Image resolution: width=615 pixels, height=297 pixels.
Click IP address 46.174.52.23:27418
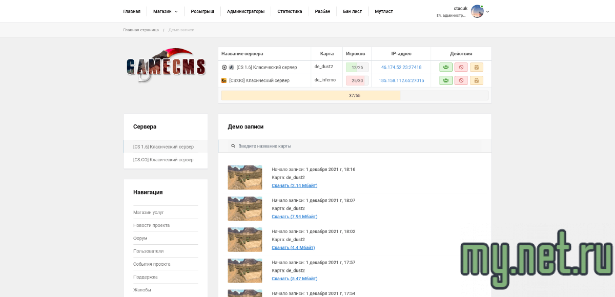click(x=401, y=67)
